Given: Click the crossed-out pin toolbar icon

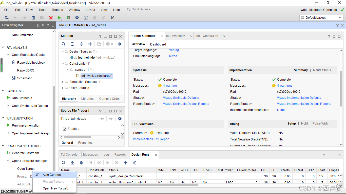Looking at the screenshot, I should (112, 18).
